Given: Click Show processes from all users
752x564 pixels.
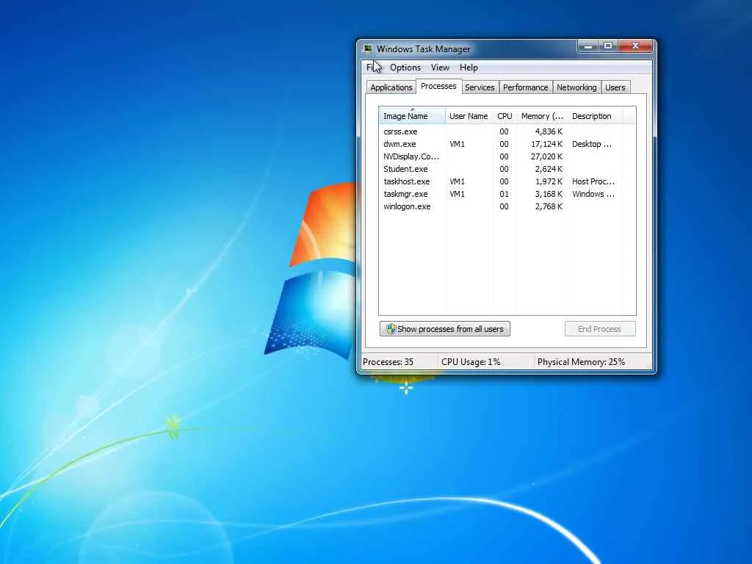Looking at the screenshot, I should [x=444, y=329].
